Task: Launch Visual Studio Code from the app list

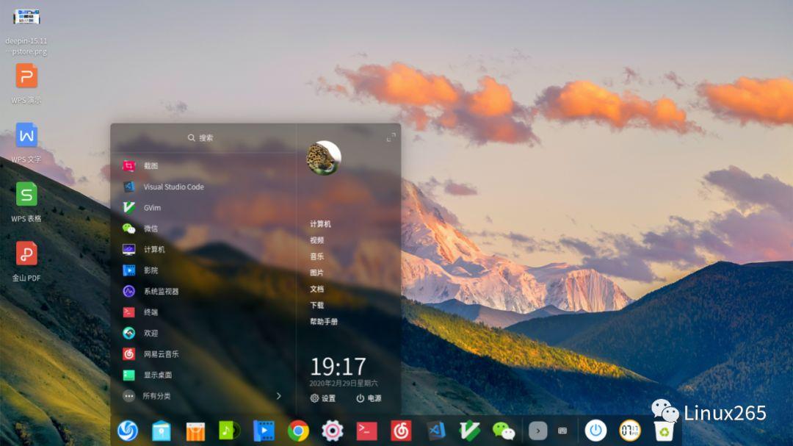Action: pyautogui.click(x=173, y=187)
